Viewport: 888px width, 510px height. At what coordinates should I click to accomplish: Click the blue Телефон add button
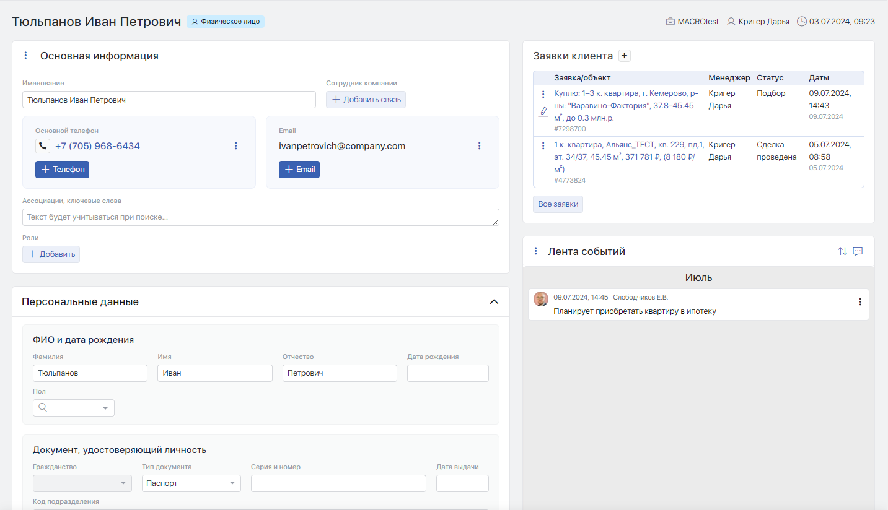click(62, 170)
